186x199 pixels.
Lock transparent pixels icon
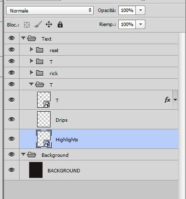(27, 25)
